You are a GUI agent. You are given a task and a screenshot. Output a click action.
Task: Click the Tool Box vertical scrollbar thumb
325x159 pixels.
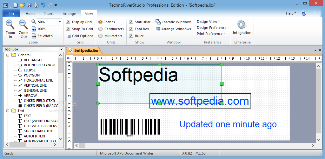coord(60,65)
